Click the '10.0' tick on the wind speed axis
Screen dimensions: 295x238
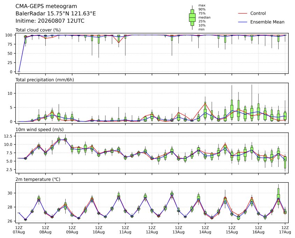point(8,145)
